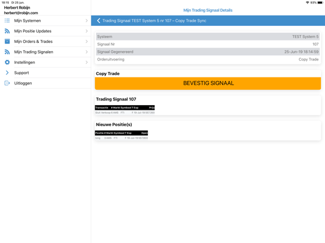Click the list icon beside Mijn Systemen

tap(7, 21)
